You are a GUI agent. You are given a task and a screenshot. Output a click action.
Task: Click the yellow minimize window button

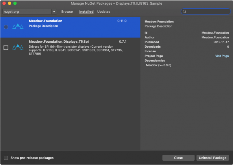[x=10, y=3]
